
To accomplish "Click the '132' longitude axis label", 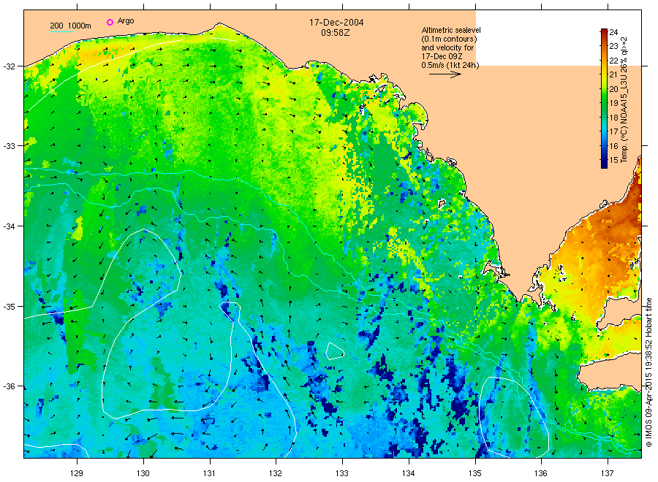I will coord(276,473).
